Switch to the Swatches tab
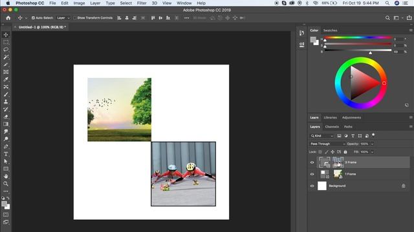Image resolution: width=414 pixels, height=232 pixels. pos(330,30)
